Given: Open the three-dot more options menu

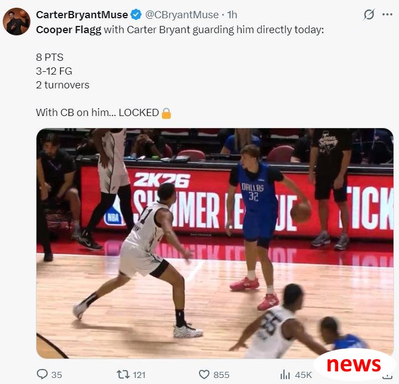Looking at the screenshot, I should point(387,14).
